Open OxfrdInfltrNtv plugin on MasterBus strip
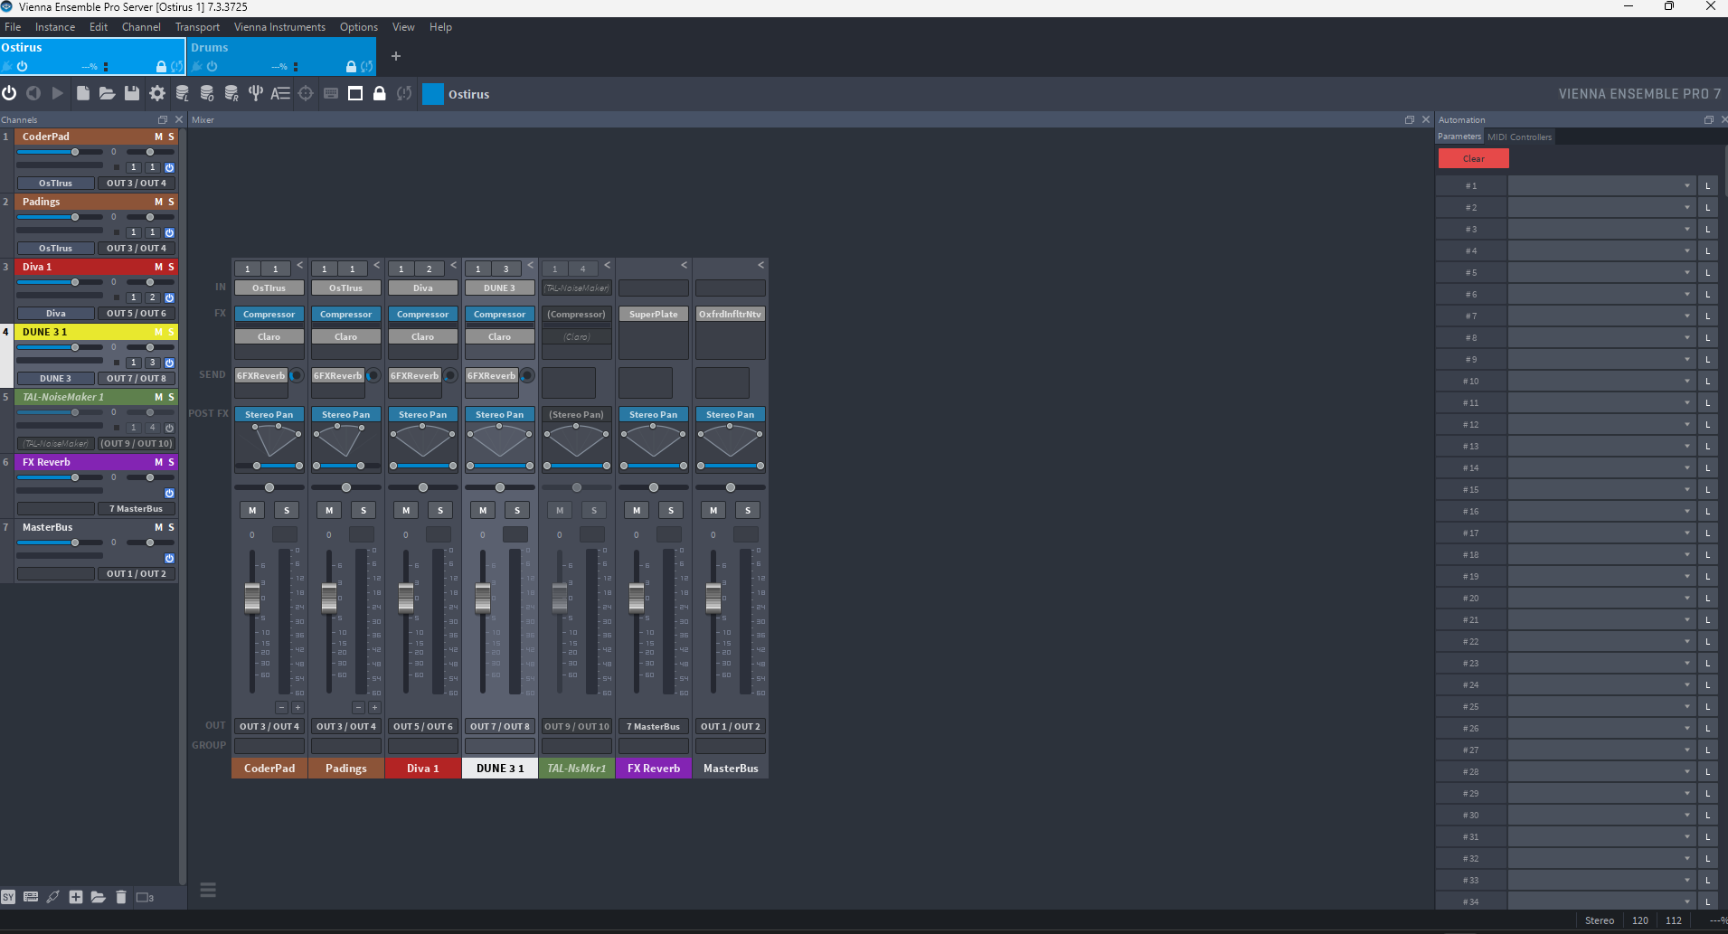This screenshot has height=934, width=1728. (x=731, y=314)
